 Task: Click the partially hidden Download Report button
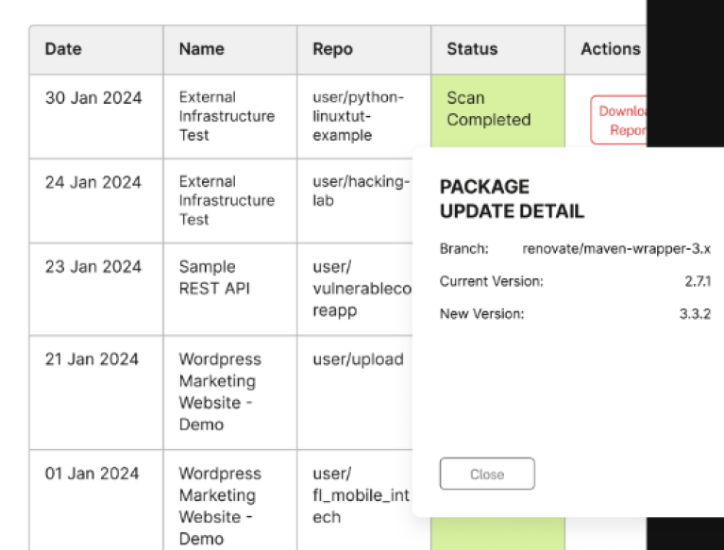coord(618,121)
